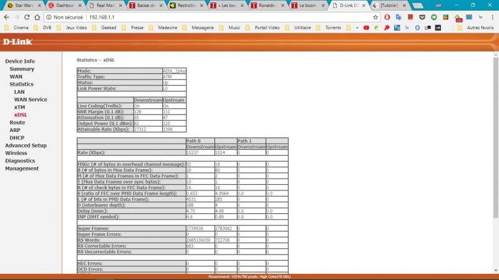Open the Utilitaire bookmarks folder
499x280 pixels.
click(x=298, y=27)
